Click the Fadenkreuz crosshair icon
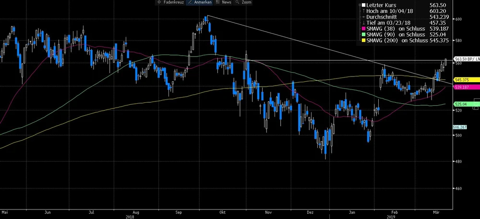Image resolution: width=480 pixels, height=219 pixels. coord(159,2)
